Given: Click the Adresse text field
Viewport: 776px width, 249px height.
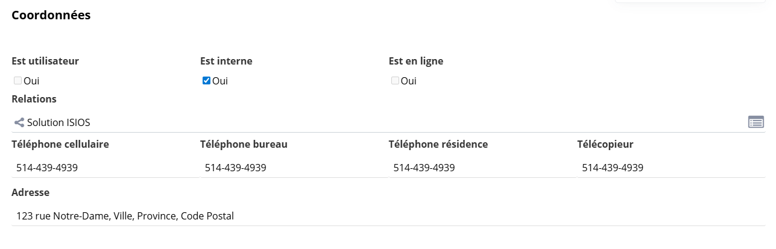Looking at the screenshot, I should pos(388,216).
